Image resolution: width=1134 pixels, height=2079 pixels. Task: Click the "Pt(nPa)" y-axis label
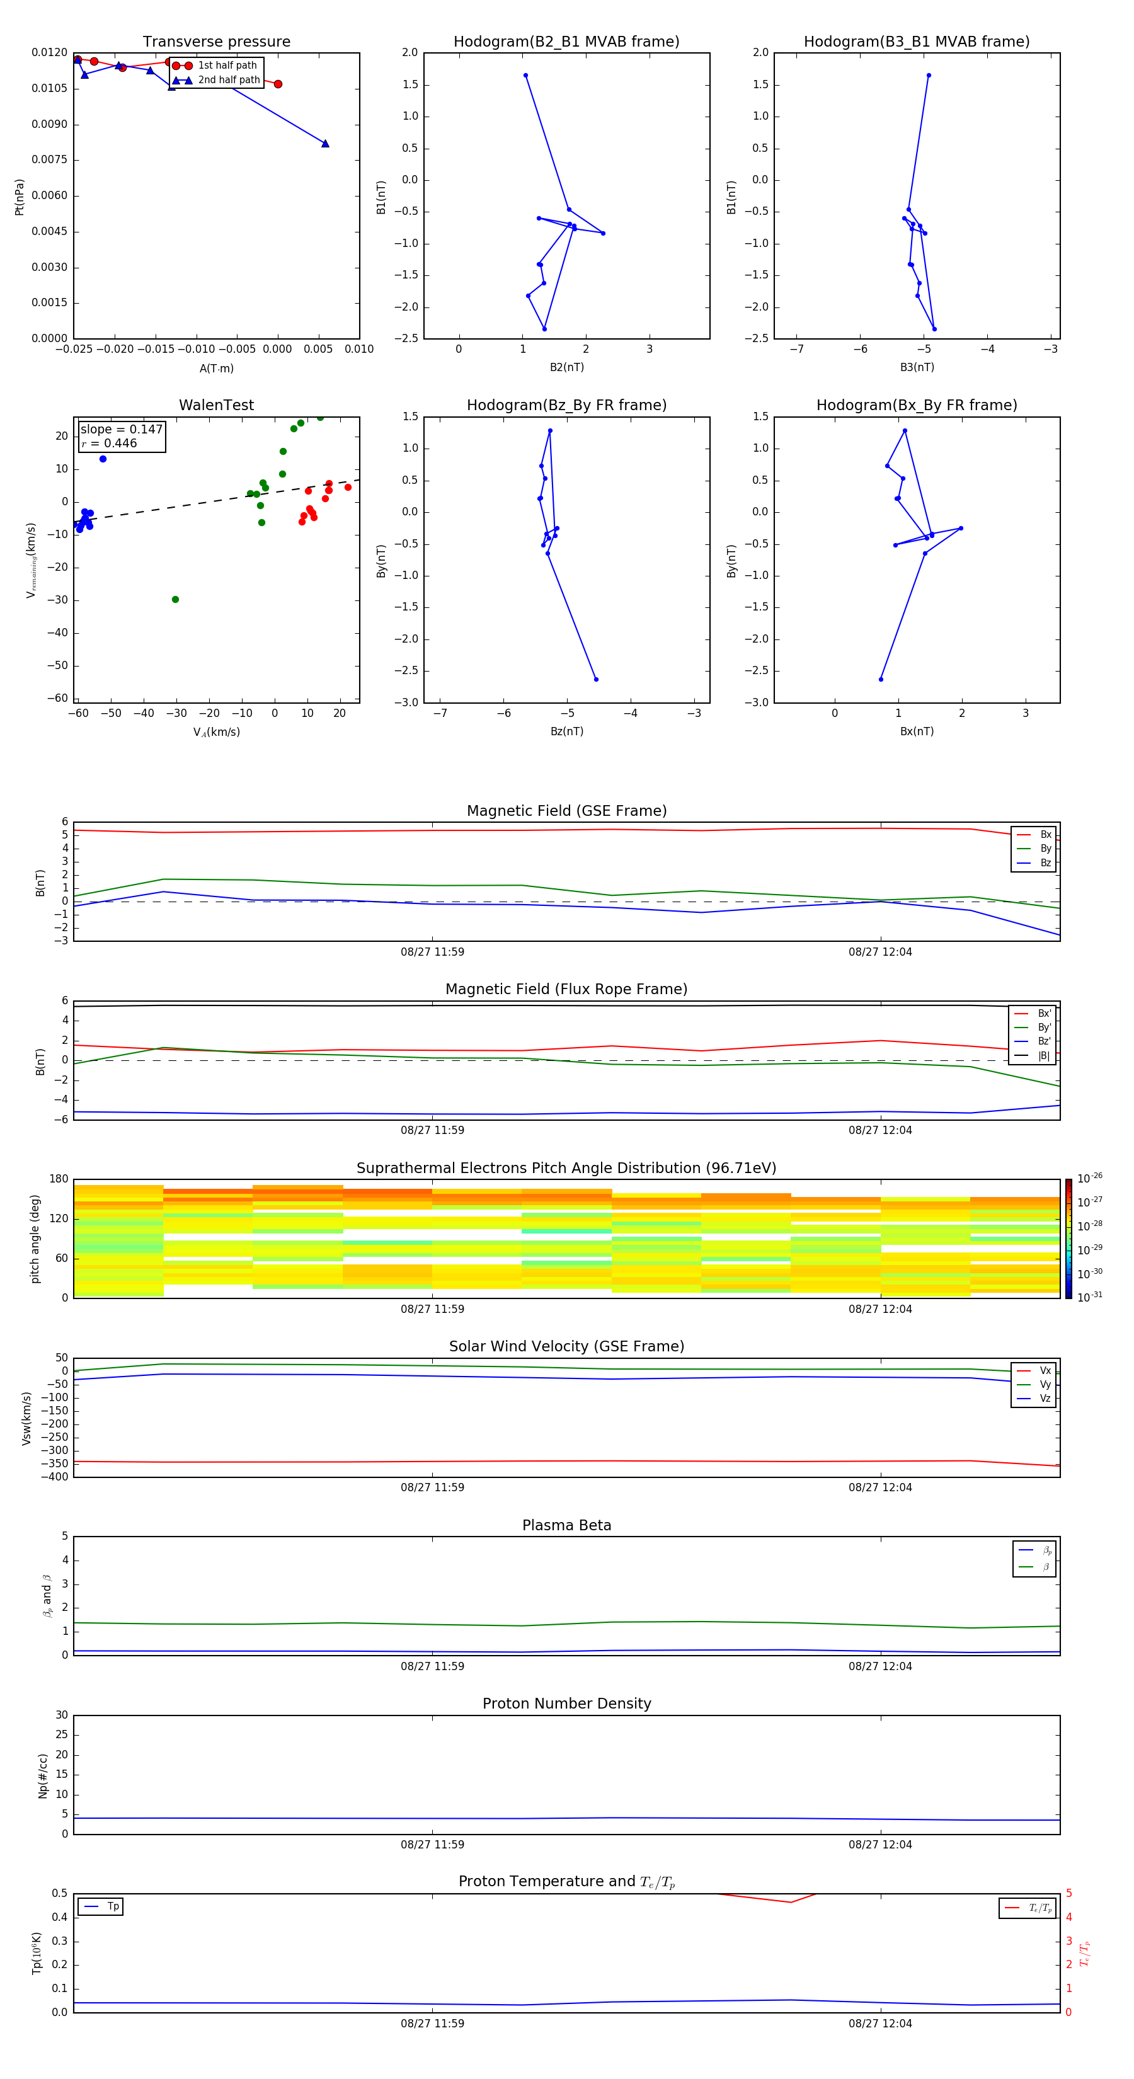pos(20,196)
